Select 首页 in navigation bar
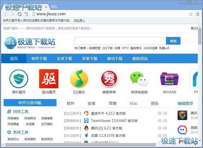 (14, 59)
